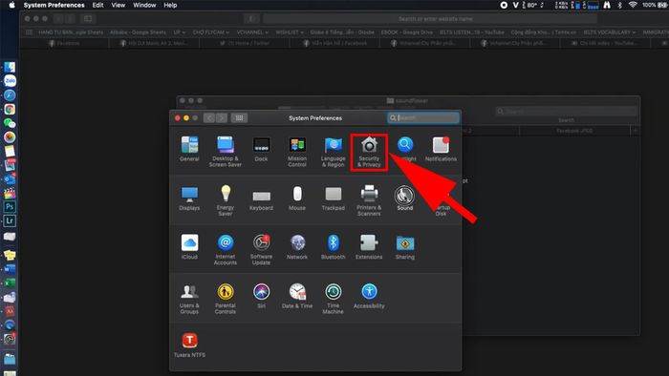This screenshot has width=669, height=376.
Task: Launch Photoshop from the Dock
Action: (x=10, y=207)
